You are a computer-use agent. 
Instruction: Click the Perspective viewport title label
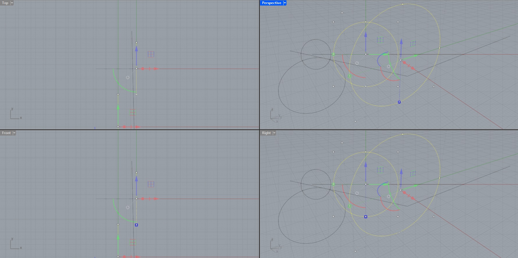[271, 3]
